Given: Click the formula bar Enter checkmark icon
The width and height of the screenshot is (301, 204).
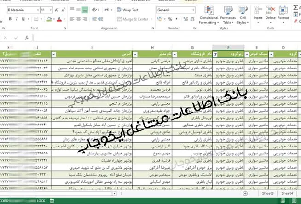Looking at the screenshot, I should click(x=16, y=38).
